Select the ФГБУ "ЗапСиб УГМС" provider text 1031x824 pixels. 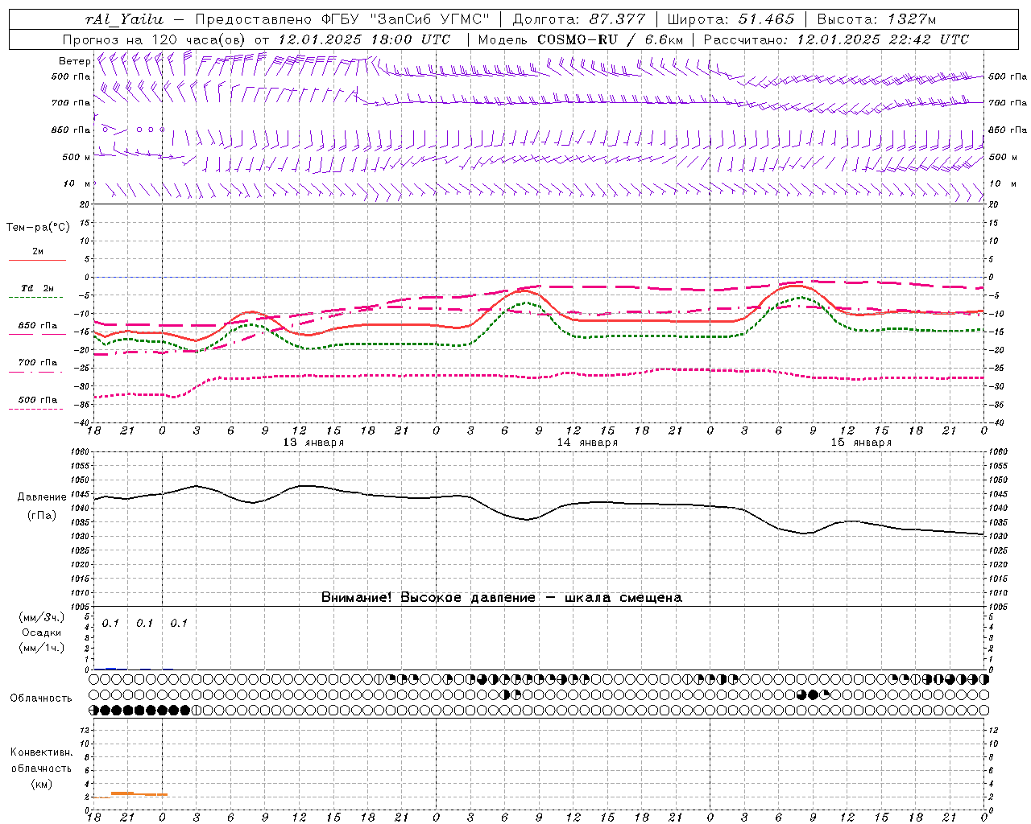(407, 19)
